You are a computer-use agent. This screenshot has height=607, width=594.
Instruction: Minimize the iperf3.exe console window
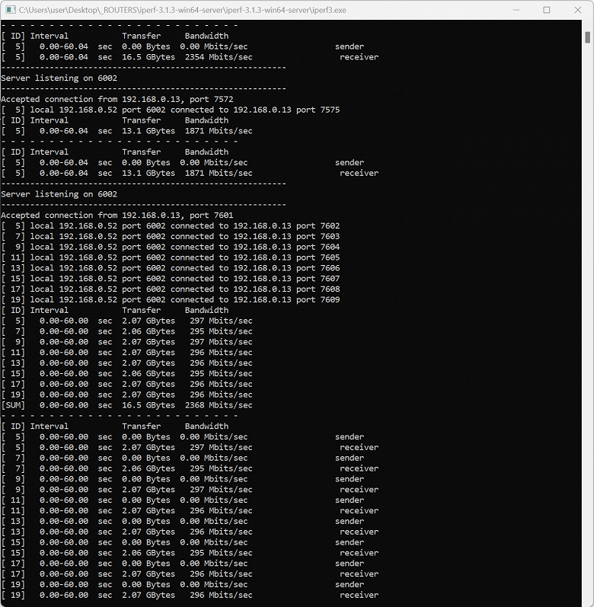(x=516, y=10)
